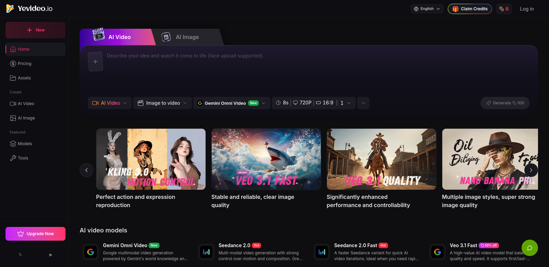Show next carousel cards arrow
This screenshot has height=267, width=549.
click(x=531, y=170)
